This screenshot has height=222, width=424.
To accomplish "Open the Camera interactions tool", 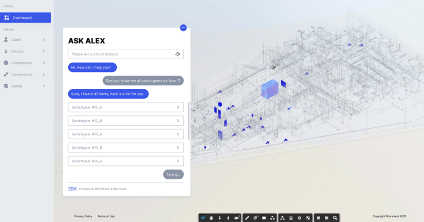I will coord(237,218).
